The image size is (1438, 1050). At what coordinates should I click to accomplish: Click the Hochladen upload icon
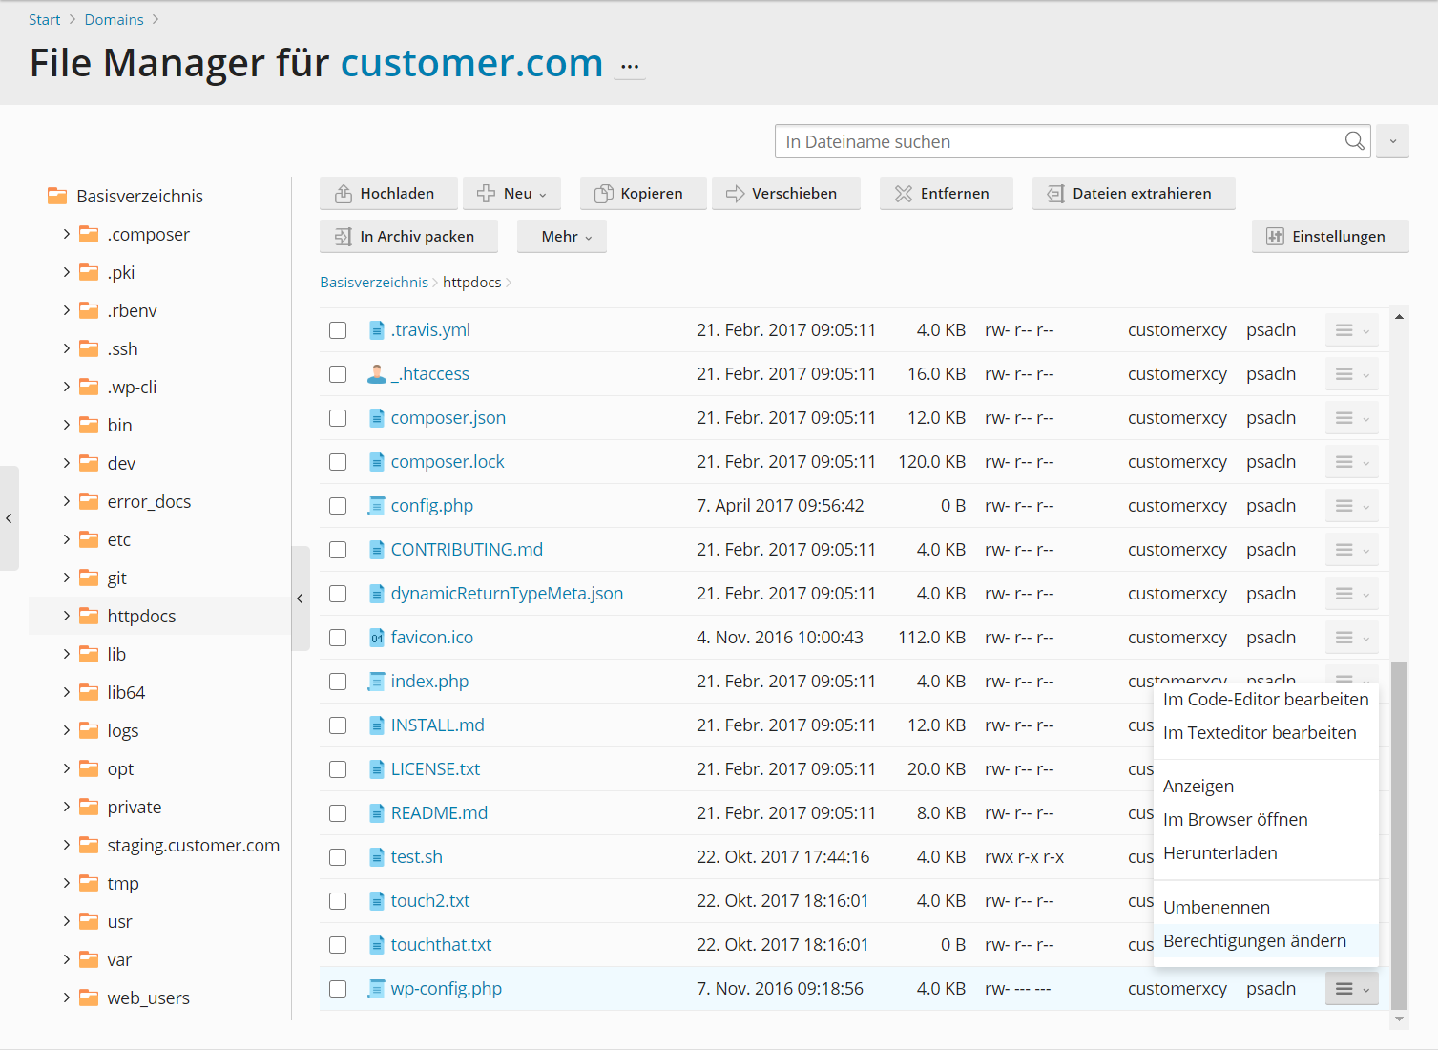click(344, 194)
